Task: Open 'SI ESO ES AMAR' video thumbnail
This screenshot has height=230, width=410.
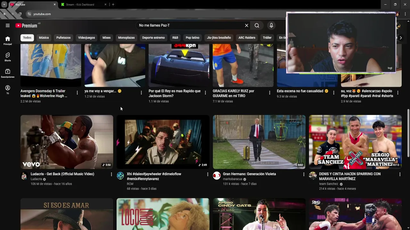Action: 67,214
